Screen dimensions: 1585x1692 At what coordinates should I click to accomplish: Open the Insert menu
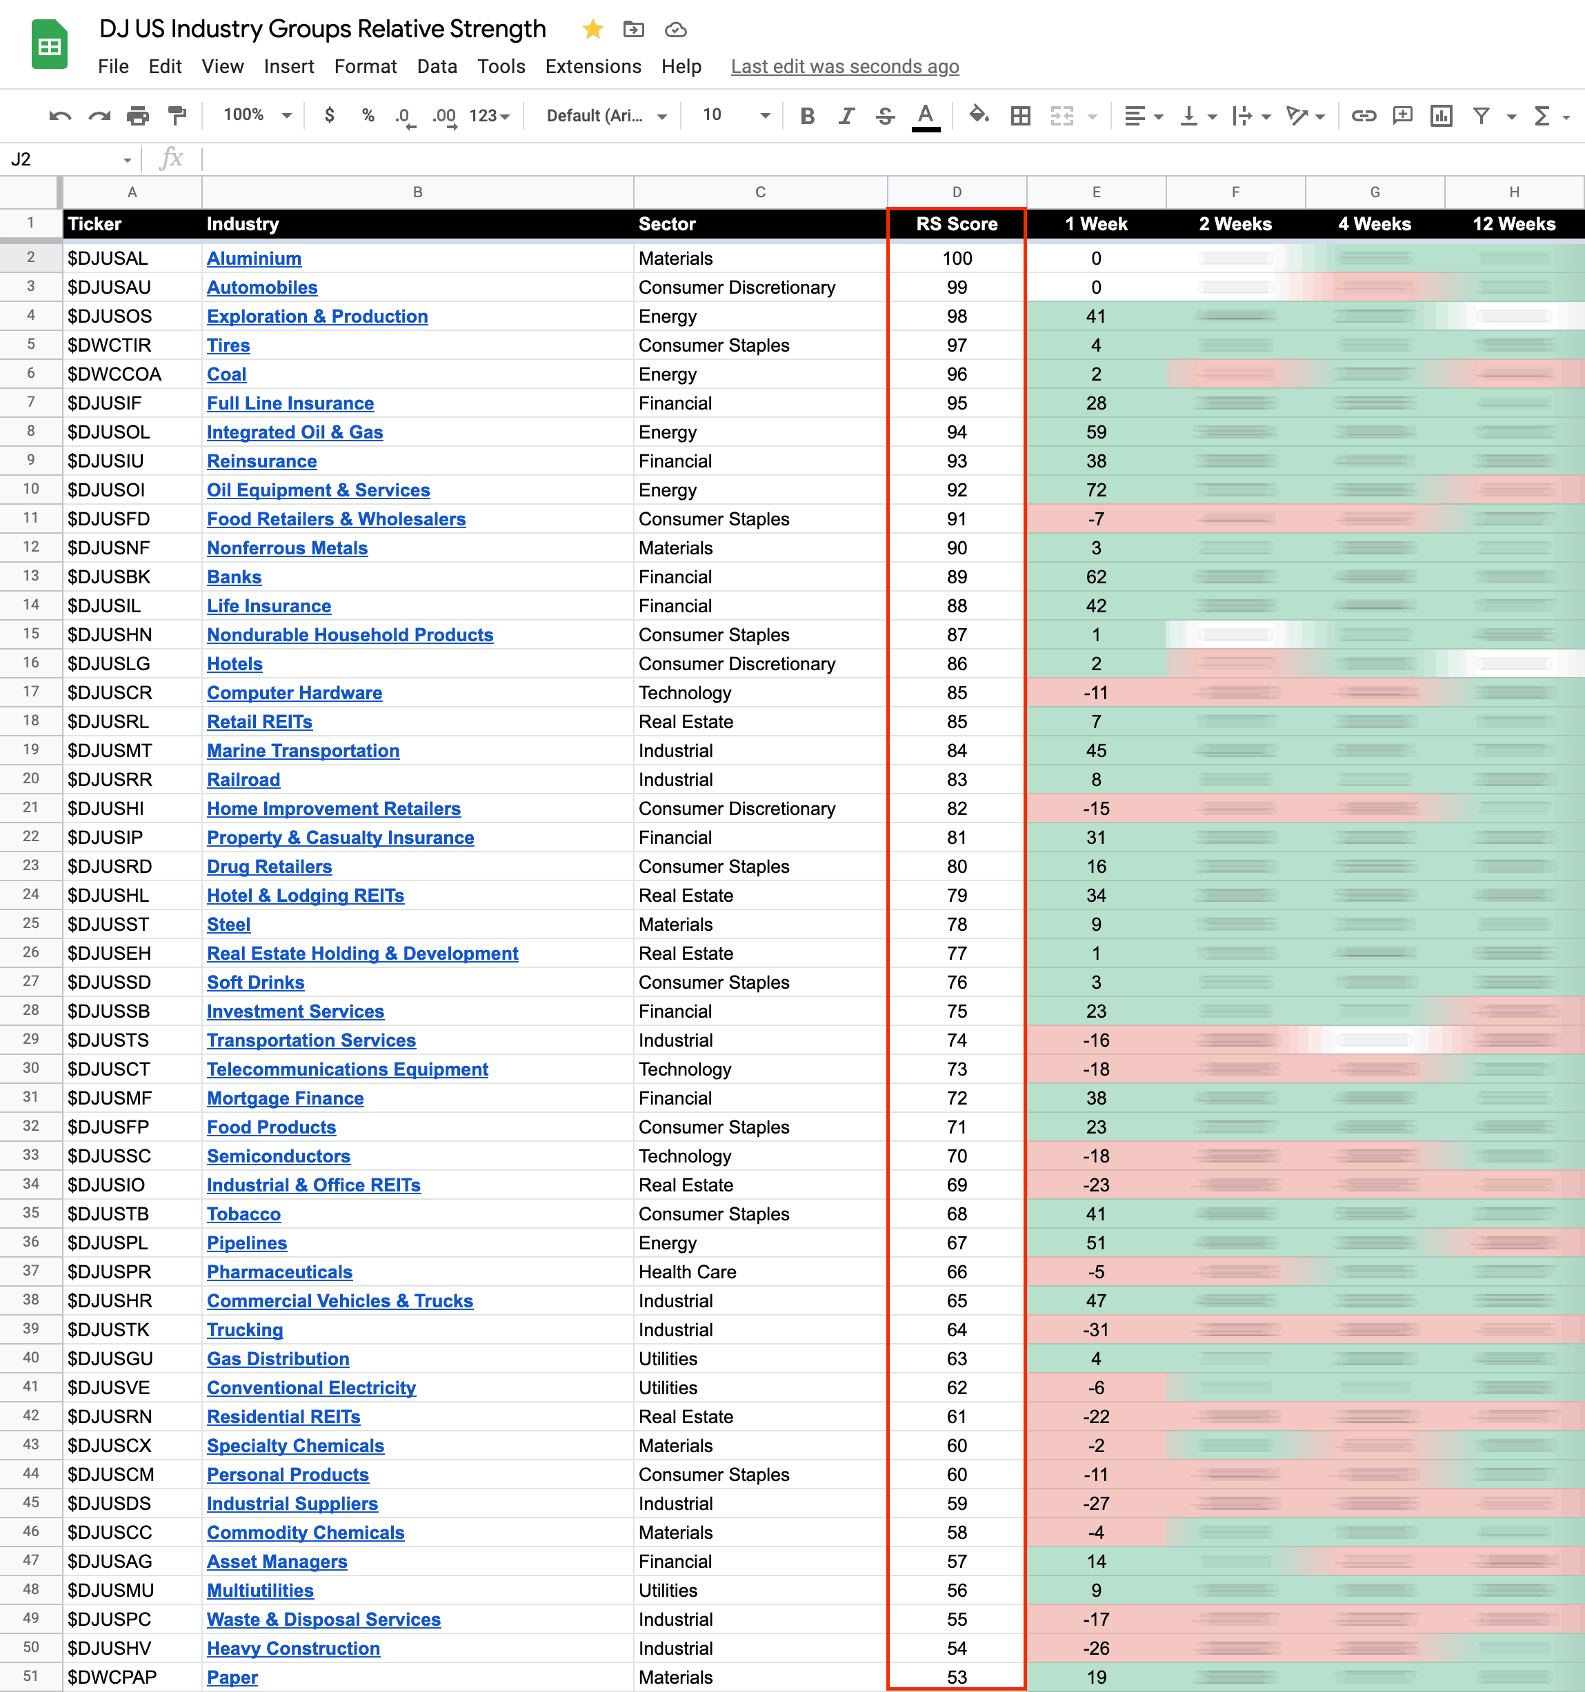tap(288, 66)
